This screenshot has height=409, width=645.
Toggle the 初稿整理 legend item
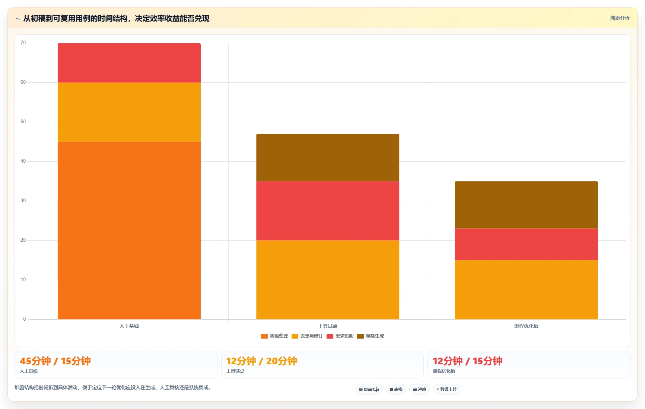pos(274,336)
